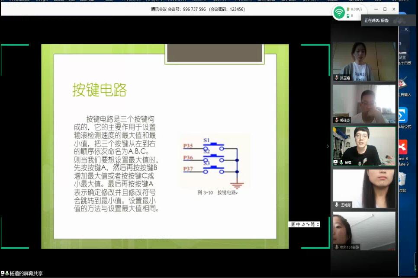Image resolution: width=418 pixels, height=278 pixels.
Task: Click the muted mic icon beside 孙立艳
Action: pyautogui.click(x=336, y=78)
